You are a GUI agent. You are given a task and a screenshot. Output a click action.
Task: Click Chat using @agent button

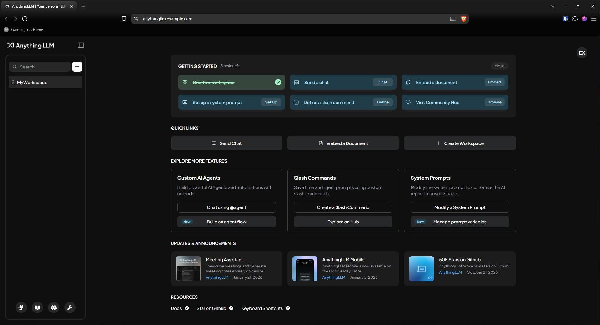(x=227, y=207)
